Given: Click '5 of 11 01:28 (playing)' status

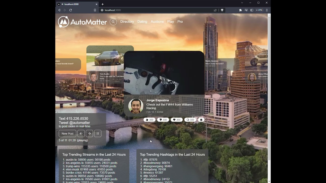Looking at the screenshot, I should 73,140.
